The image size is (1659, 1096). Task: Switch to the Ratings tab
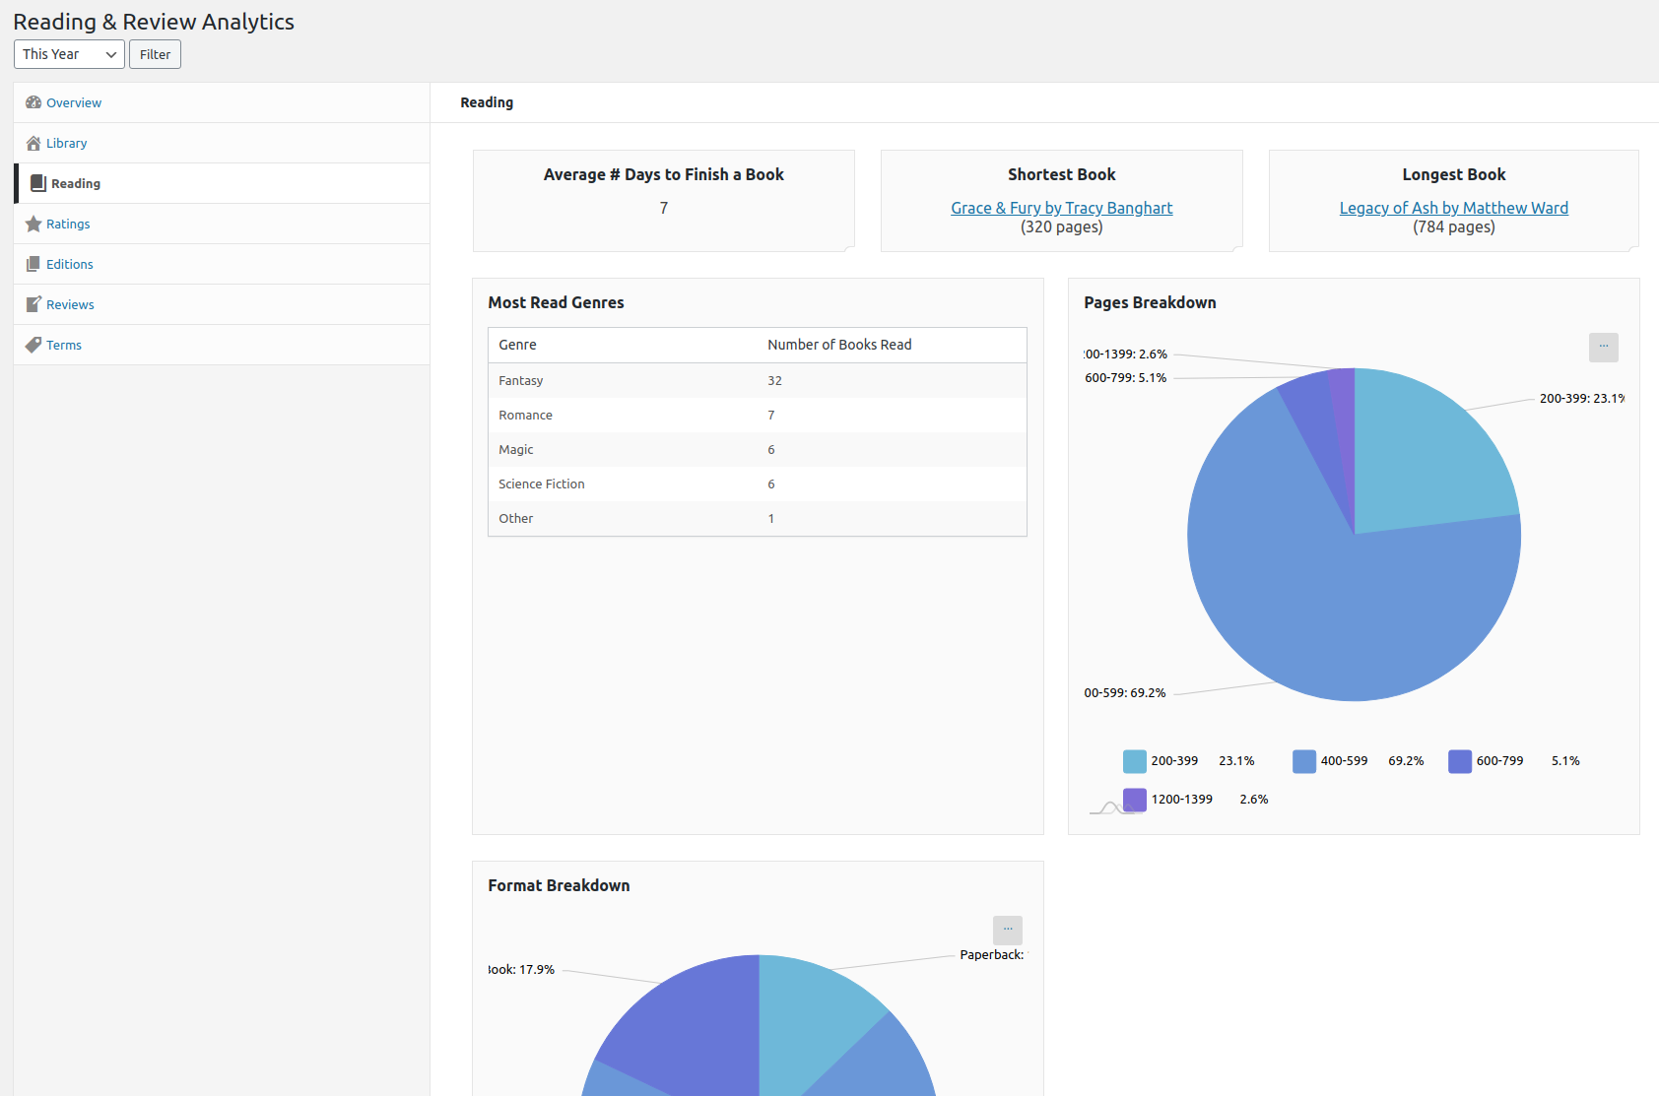(222, 224)
